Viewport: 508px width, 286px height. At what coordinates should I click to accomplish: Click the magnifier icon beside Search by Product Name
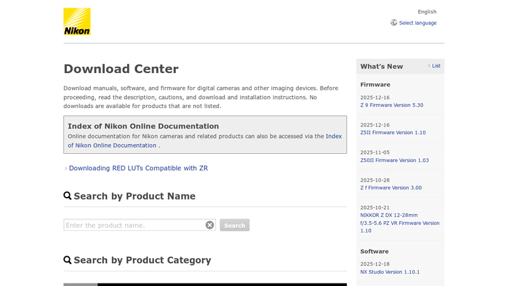pyautogui.click(x=67, y=196)
